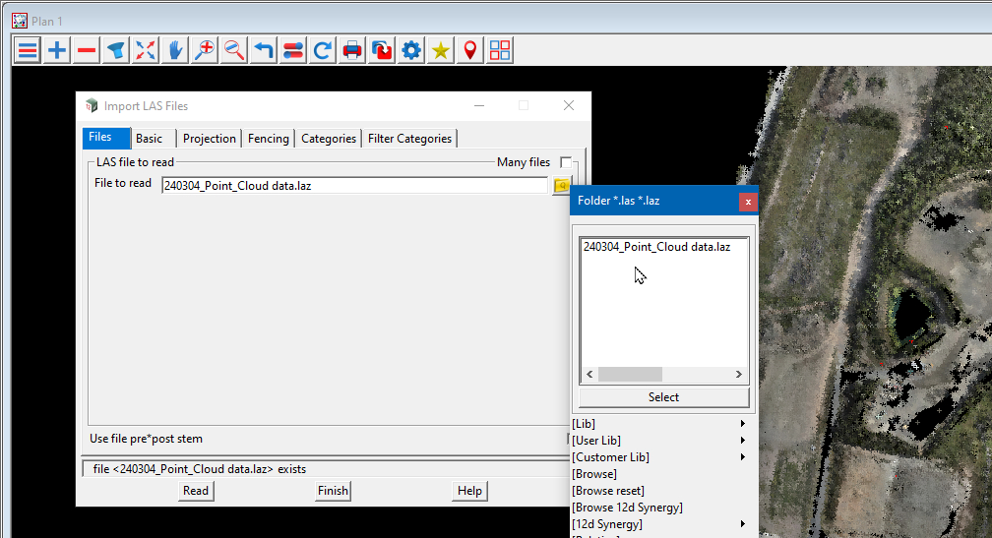This screenshot has width=992, height=538.
Task: Click the Read button
Action: click(x=196, y=491)
